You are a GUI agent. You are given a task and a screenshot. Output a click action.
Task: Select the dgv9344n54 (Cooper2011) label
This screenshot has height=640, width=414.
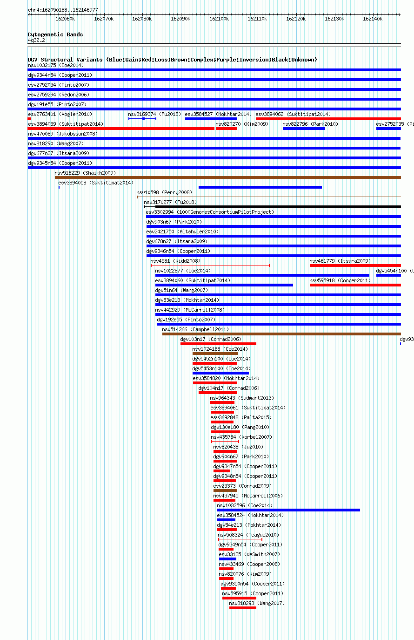point(60,75)
